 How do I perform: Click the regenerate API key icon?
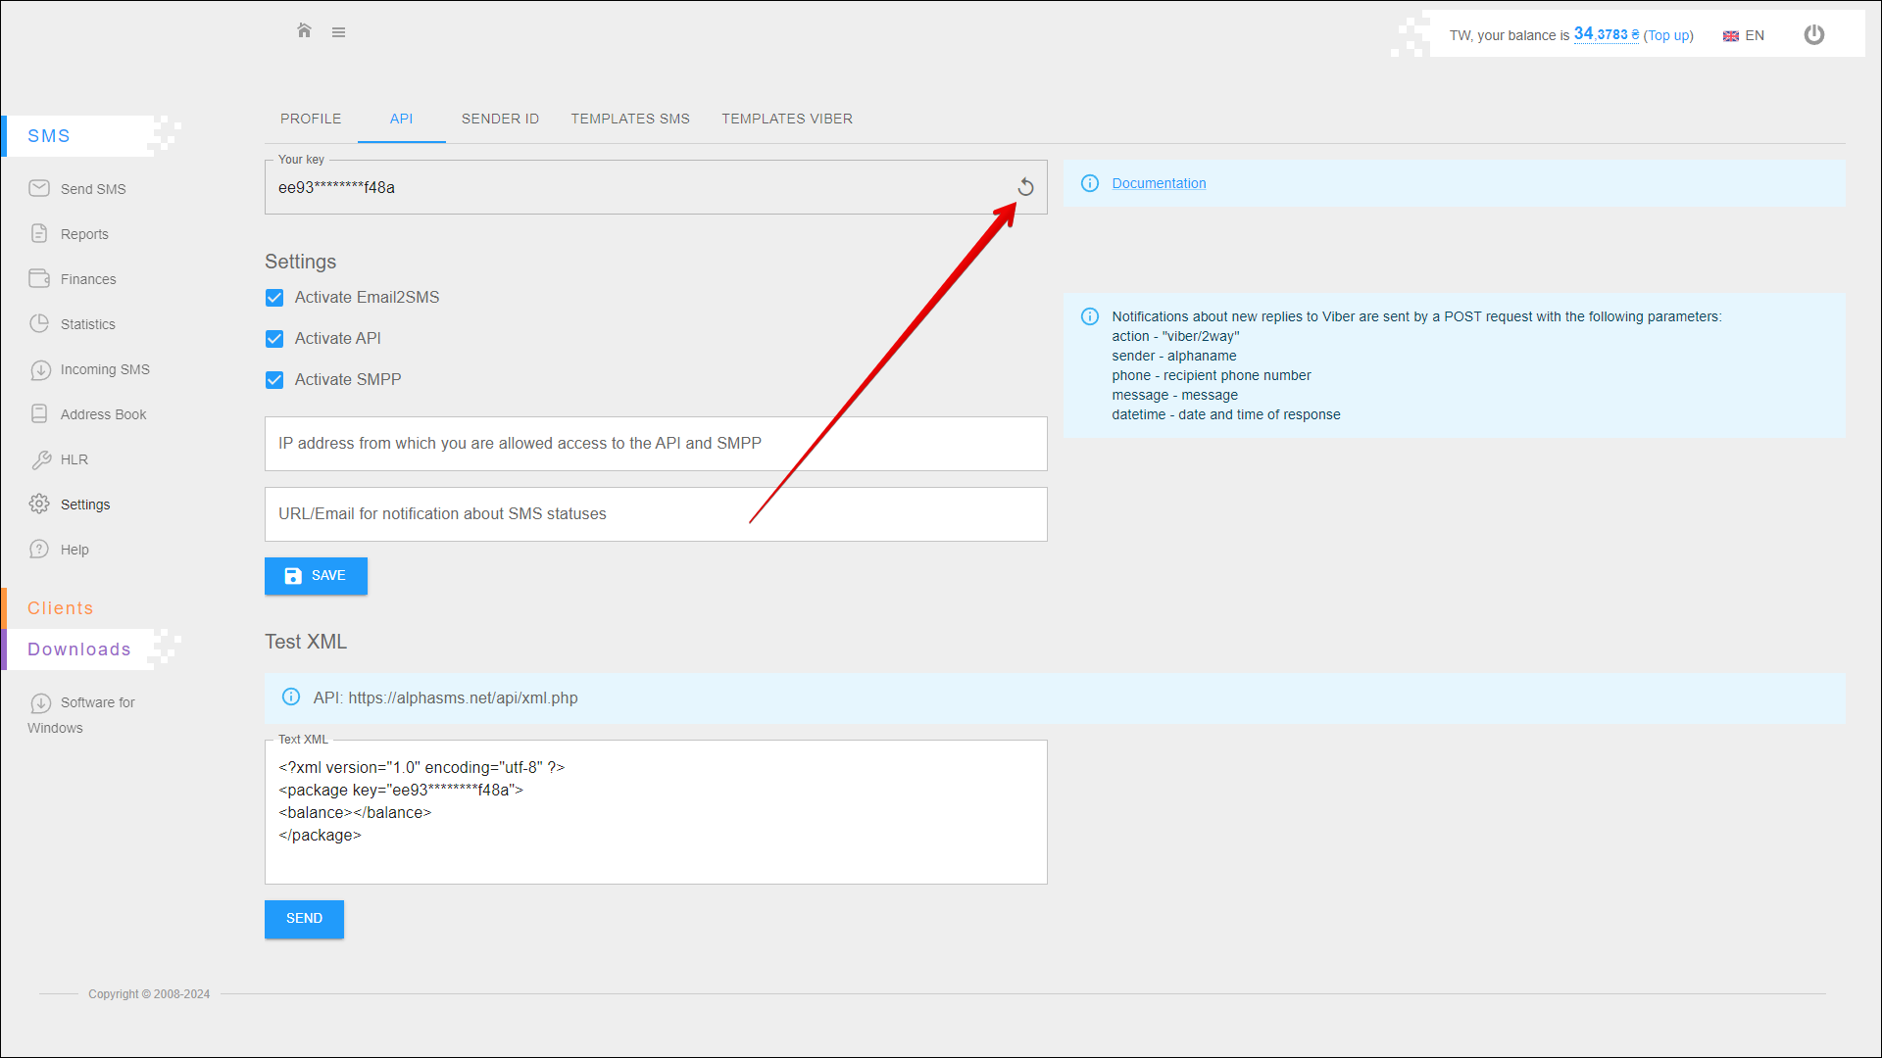(x=1025, y=187)
